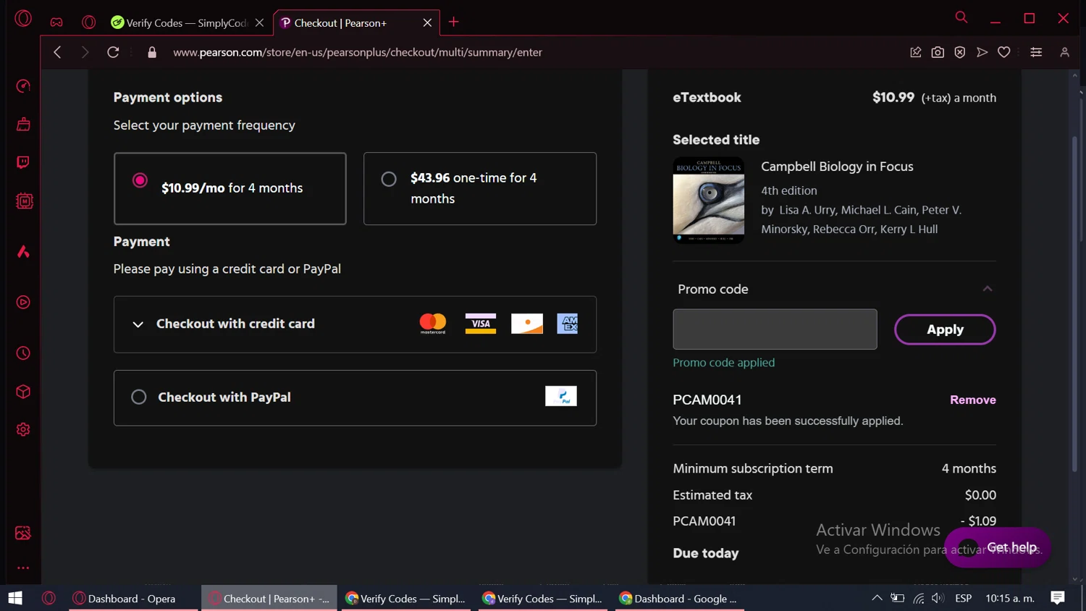Image resolution: width=1086 pixels, height=611 pixels.
Task: Open GX Control speedometer in sidebar
Action: click(23, 86)
